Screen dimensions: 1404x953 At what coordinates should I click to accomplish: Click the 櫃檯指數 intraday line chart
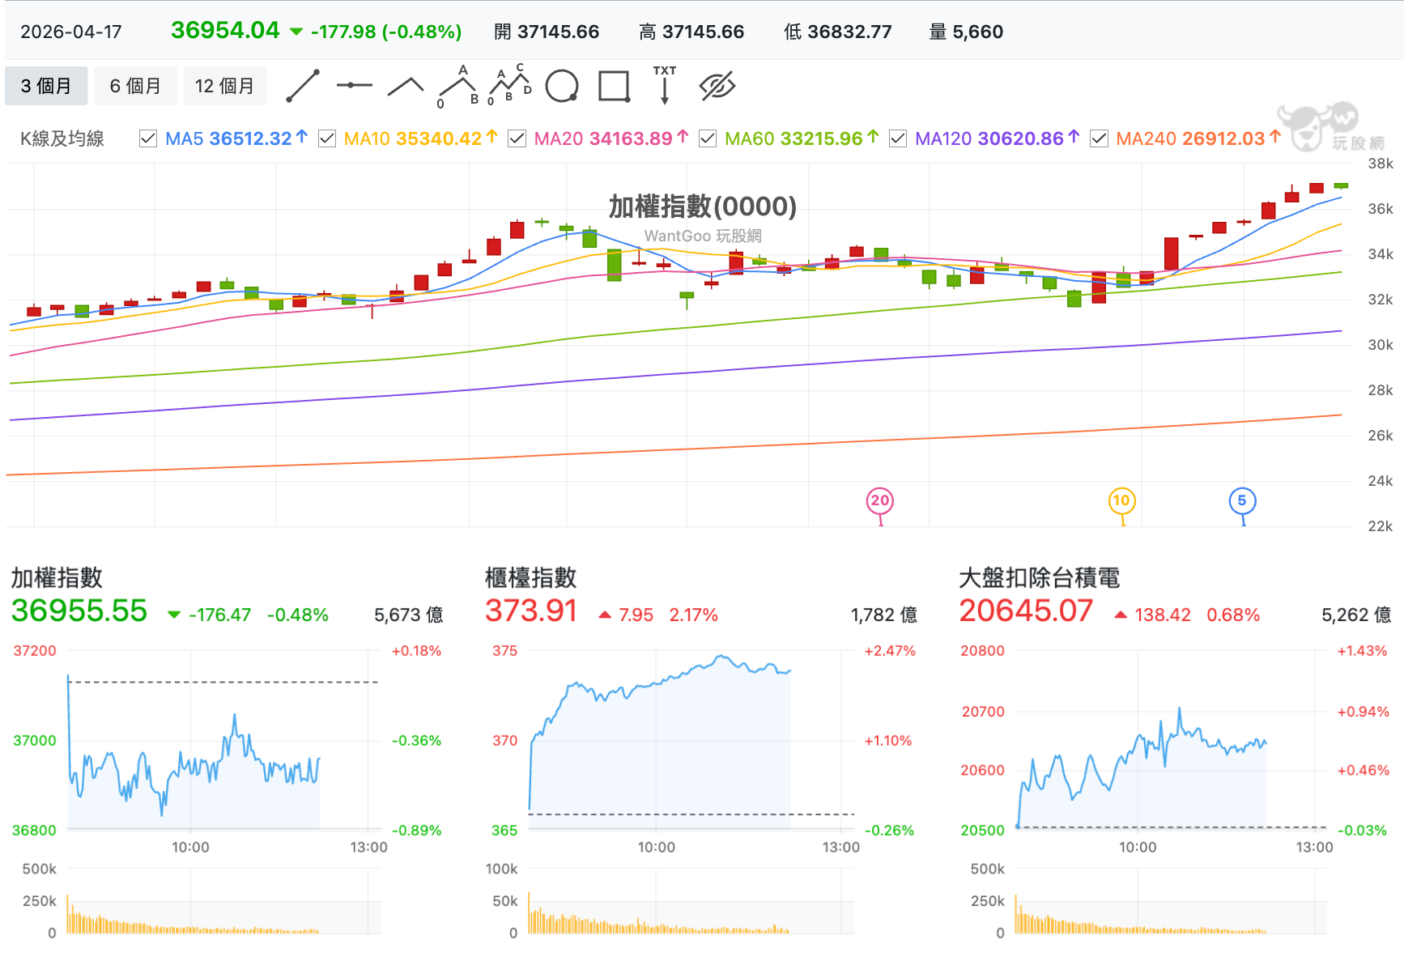[691, 740]
